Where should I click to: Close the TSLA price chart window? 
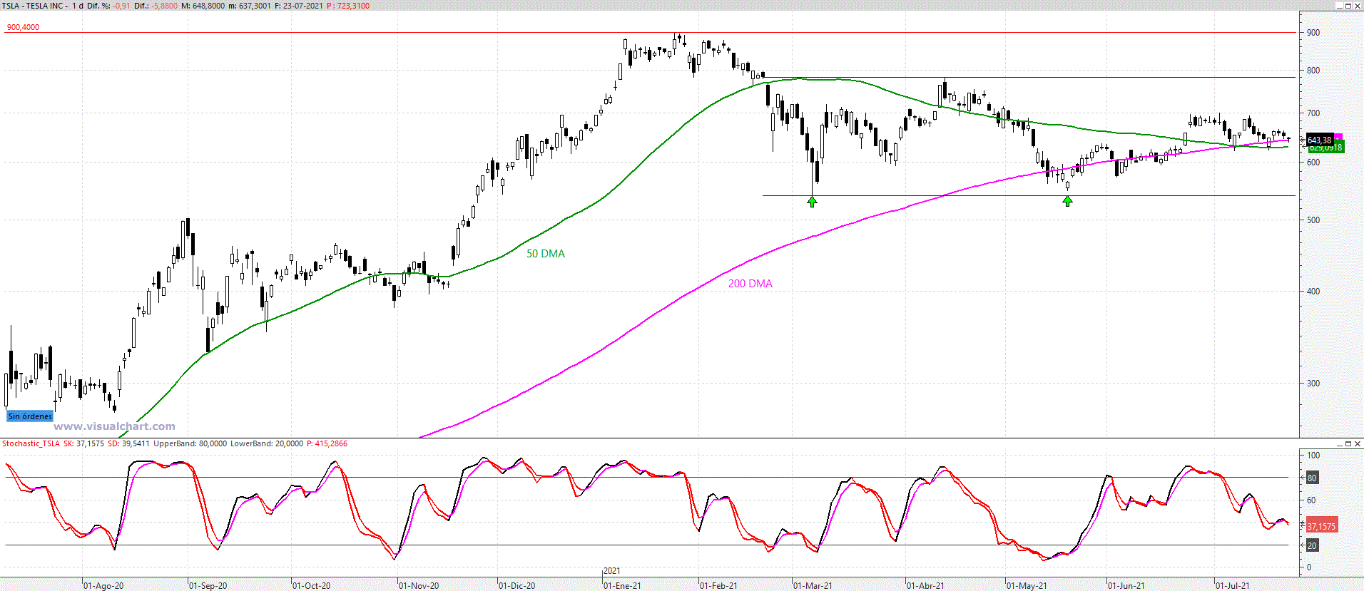(x=1358, y=6)
